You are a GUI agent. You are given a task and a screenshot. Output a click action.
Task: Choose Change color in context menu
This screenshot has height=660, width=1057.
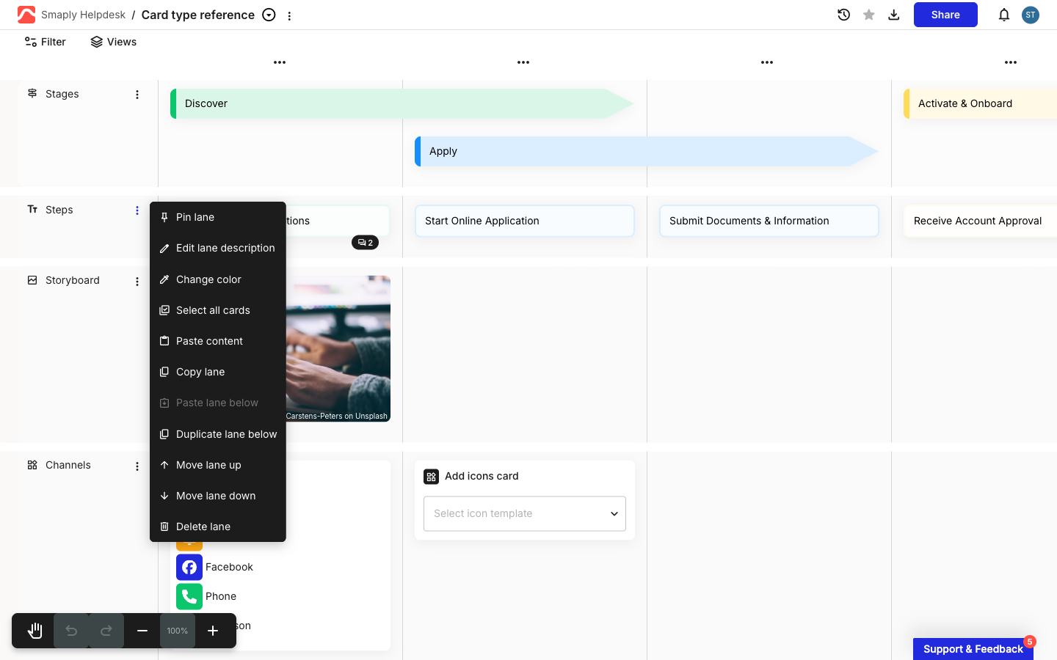click(218, 279)
